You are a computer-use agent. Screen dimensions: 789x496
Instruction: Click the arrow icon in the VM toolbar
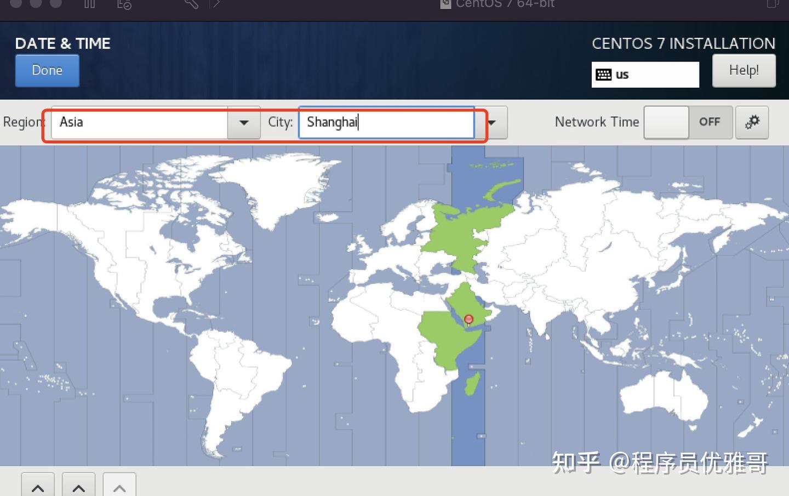(x=215, y=4)
